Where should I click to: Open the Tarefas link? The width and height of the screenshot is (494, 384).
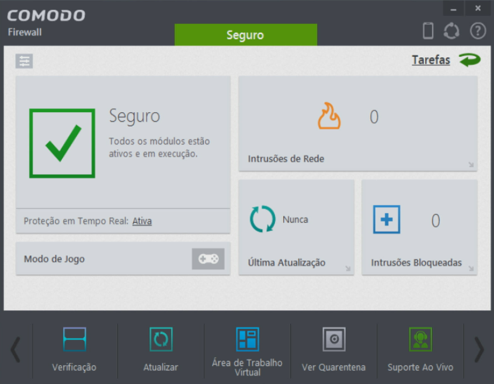click(x=431, y=60)
